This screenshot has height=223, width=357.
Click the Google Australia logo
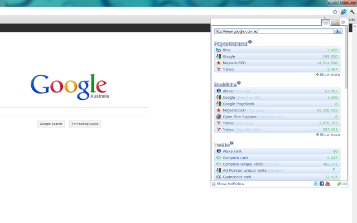coord(70,87)
